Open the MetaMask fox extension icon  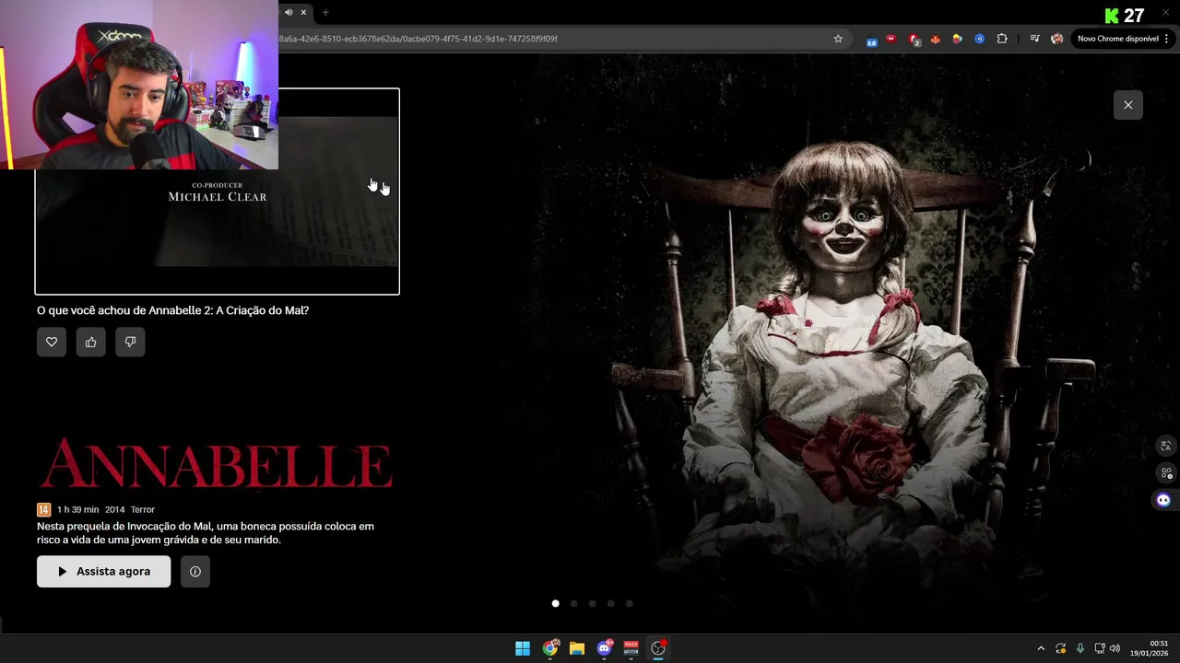pos(935,39)
